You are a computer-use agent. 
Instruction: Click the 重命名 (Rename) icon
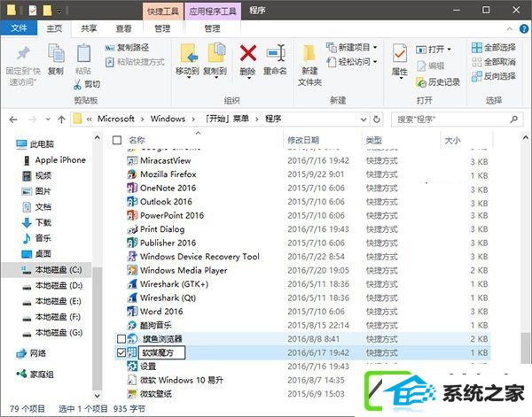coord(275,53)
